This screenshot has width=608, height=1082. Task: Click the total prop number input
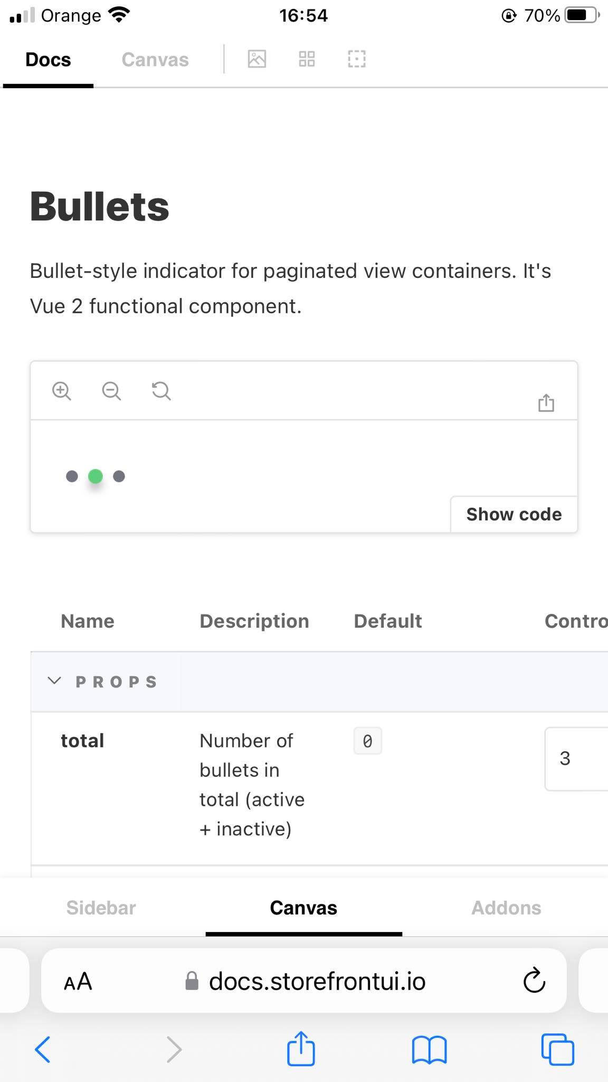[x=576, y=759]
